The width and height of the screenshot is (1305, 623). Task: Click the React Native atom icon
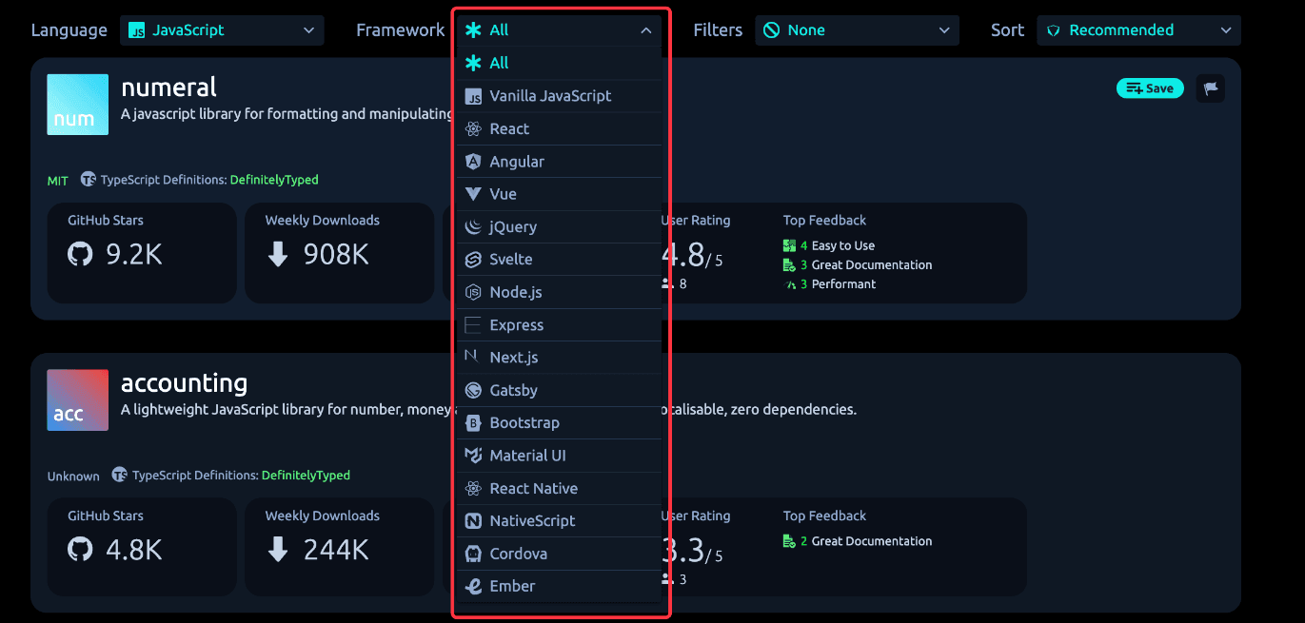(x=473, y=488)
